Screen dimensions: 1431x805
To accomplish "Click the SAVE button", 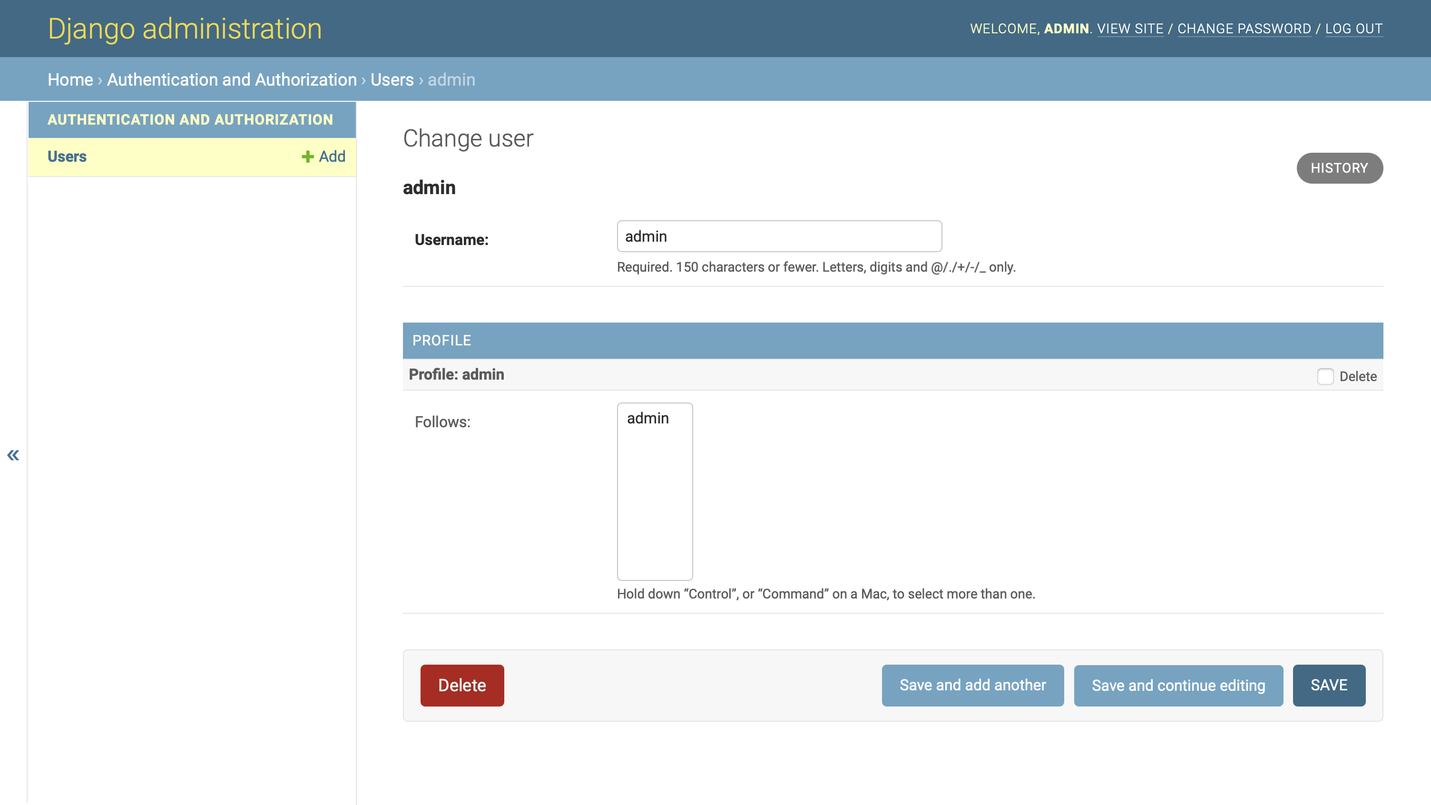I will 1329,685.
